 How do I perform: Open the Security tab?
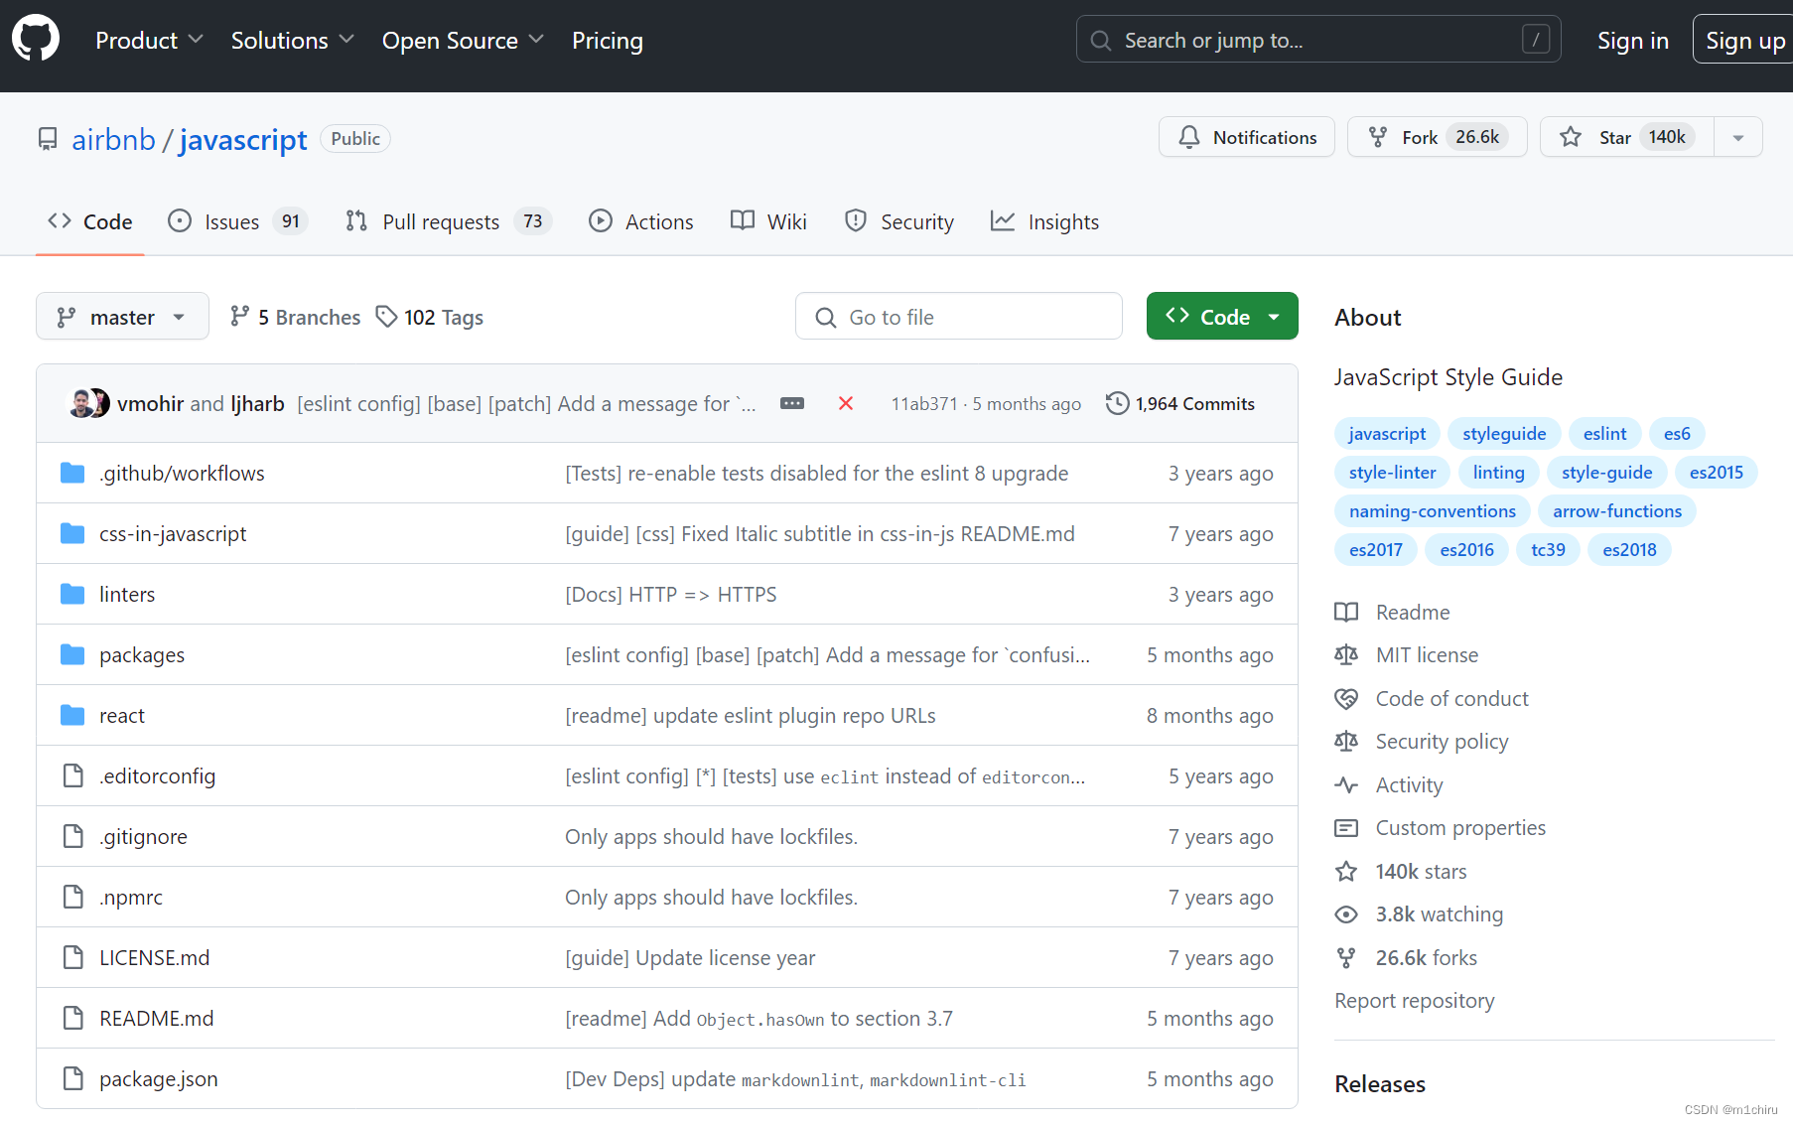click(x=899, y=221)
